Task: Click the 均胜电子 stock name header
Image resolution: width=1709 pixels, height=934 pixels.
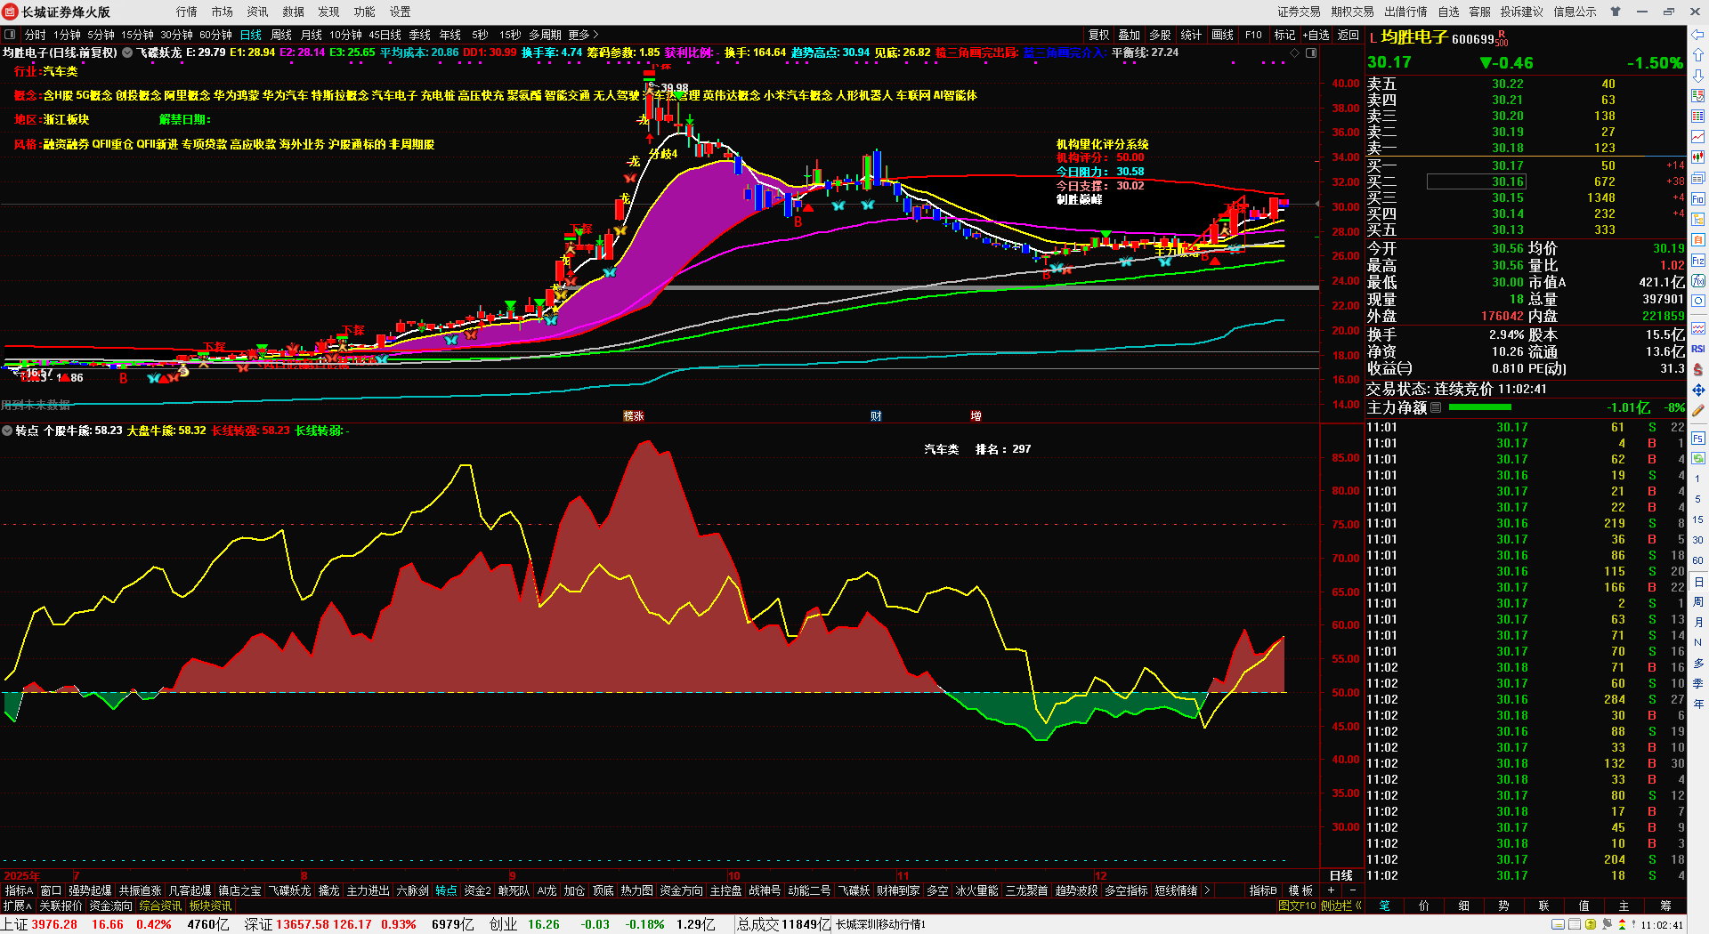Action: (x=1414, y=37)
